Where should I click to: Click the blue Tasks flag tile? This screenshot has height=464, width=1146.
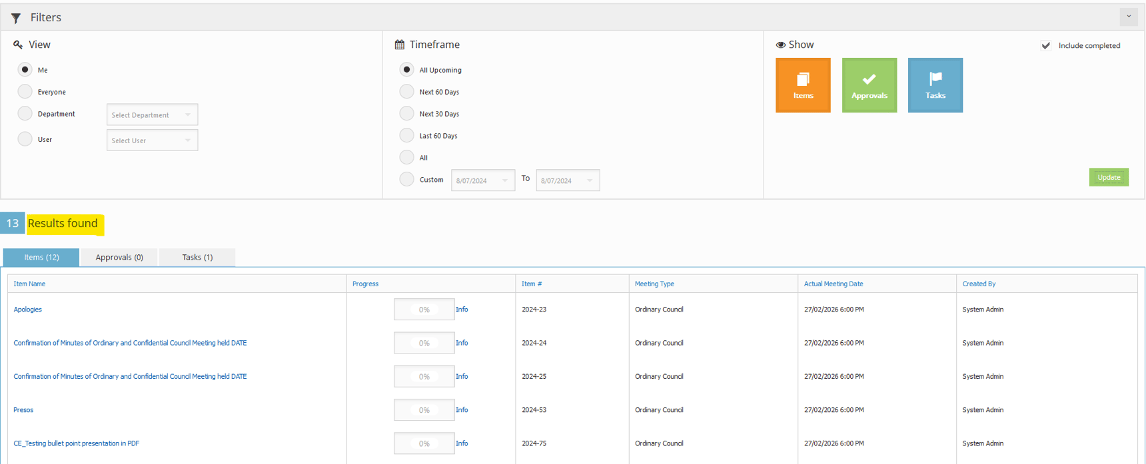(935, 85)
